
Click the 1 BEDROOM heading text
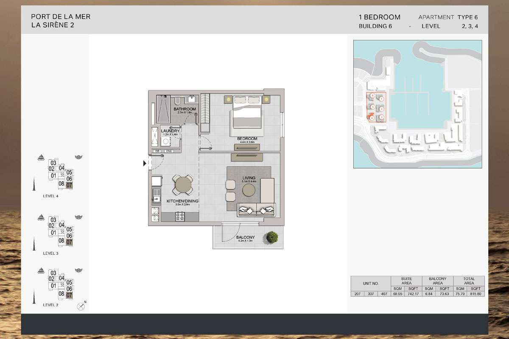pos(379,17)
